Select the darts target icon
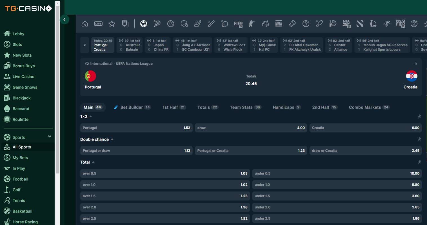 click(414, 24)
